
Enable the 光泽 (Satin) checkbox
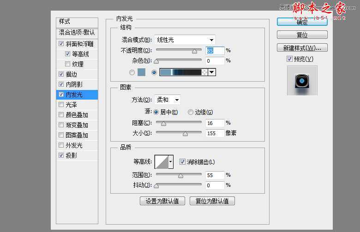tap(61, 105)
